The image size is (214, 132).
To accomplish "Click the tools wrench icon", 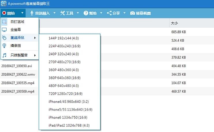I will click(62, 13).
